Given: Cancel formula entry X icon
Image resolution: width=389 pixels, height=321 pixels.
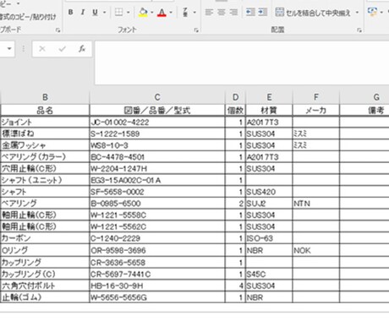Looking at the screenshot, I should coord(42,49).
